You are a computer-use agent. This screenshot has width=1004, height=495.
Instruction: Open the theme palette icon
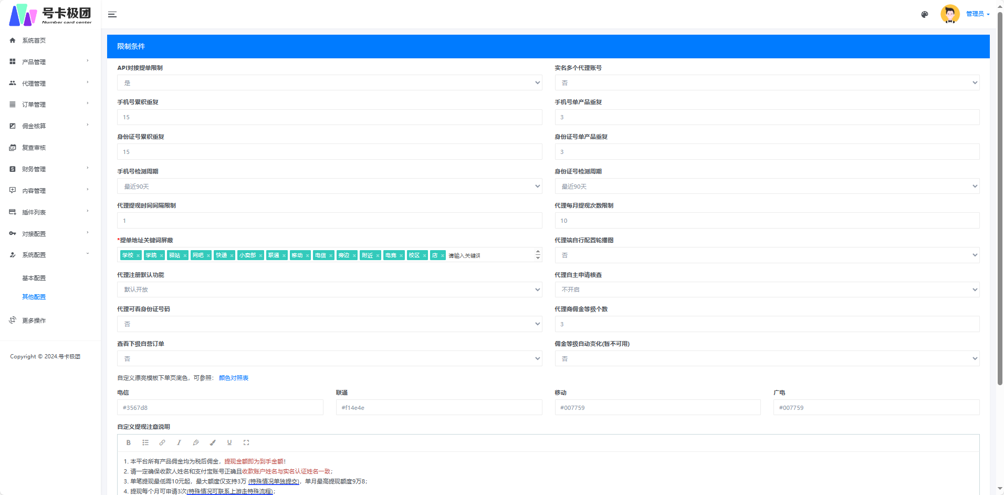tap(925, 14)
